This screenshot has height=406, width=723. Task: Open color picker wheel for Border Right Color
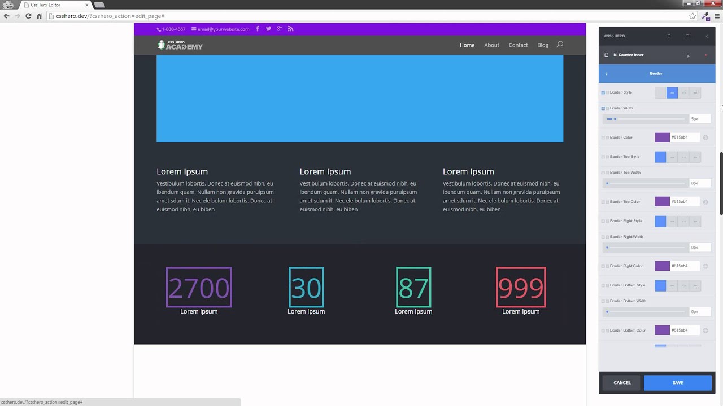705,266
